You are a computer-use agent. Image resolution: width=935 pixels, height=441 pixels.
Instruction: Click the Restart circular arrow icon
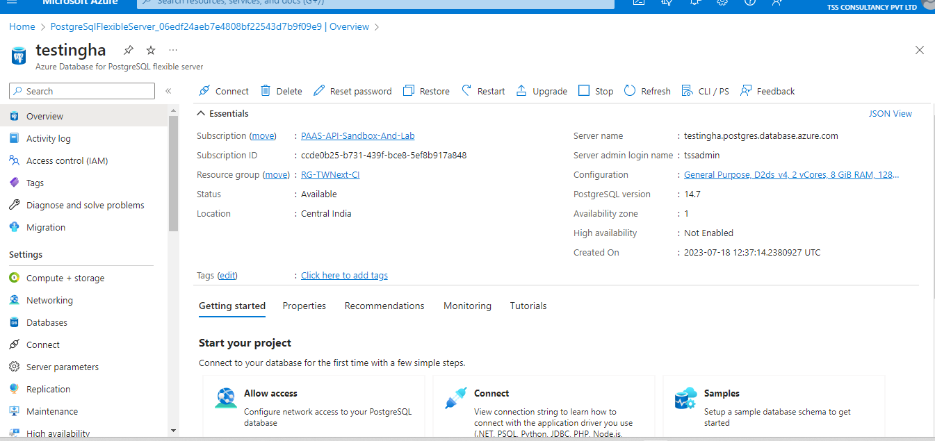point(466,91)
